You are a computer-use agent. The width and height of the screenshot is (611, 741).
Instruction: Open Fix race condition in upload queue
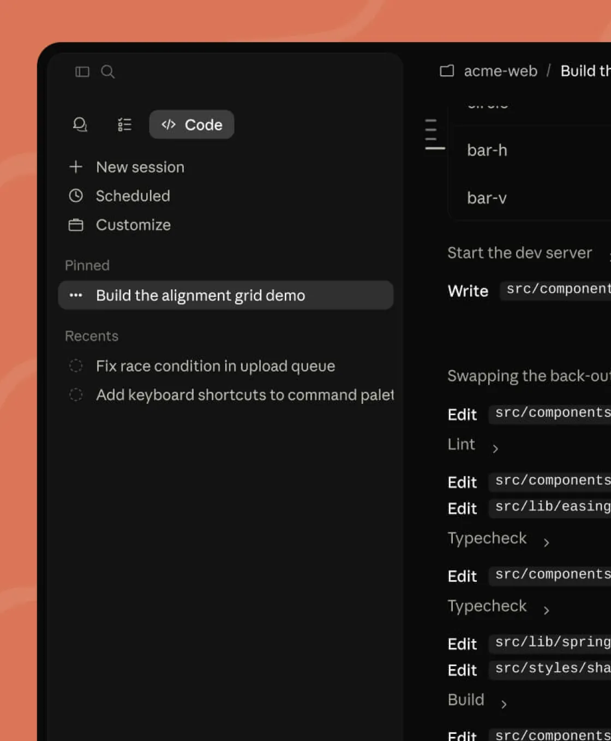click(x=225, y=366)
